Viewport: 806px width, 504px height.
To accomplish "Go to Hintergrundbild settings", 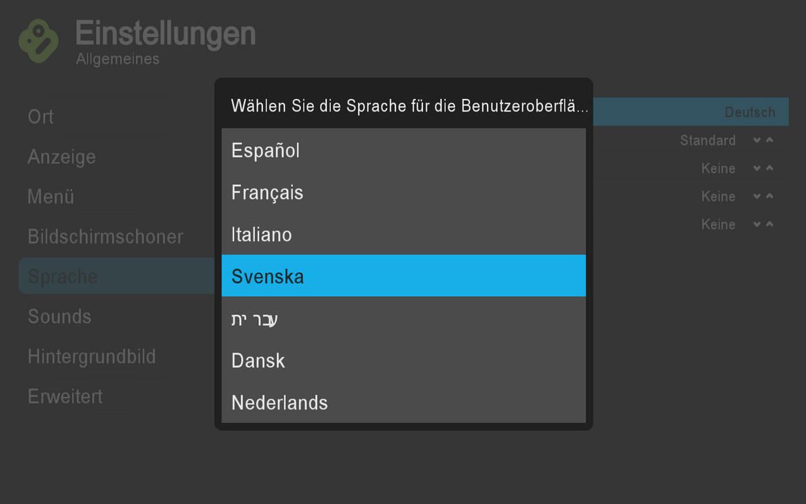I will pyautogui.click(x=91, y=357).
